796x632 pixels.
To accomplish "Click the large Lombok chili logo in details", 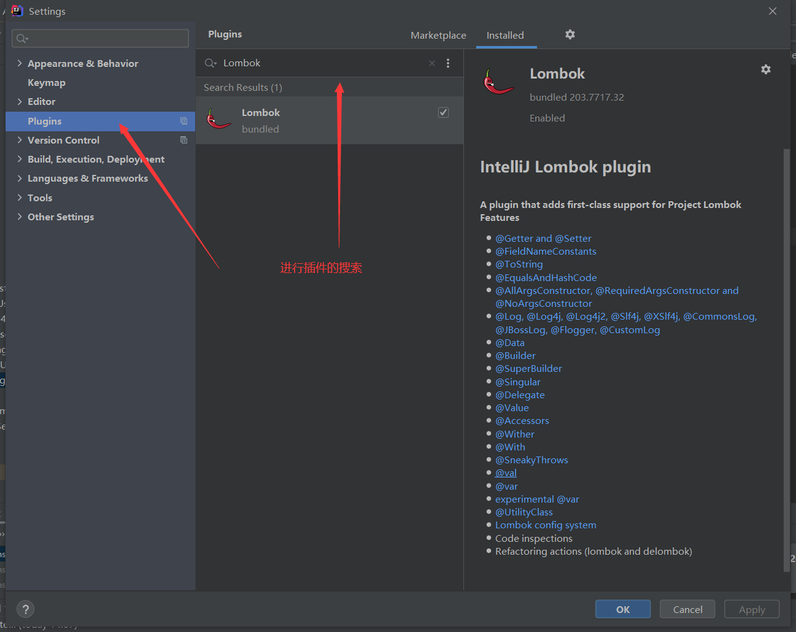I will [x=498, y=82].
